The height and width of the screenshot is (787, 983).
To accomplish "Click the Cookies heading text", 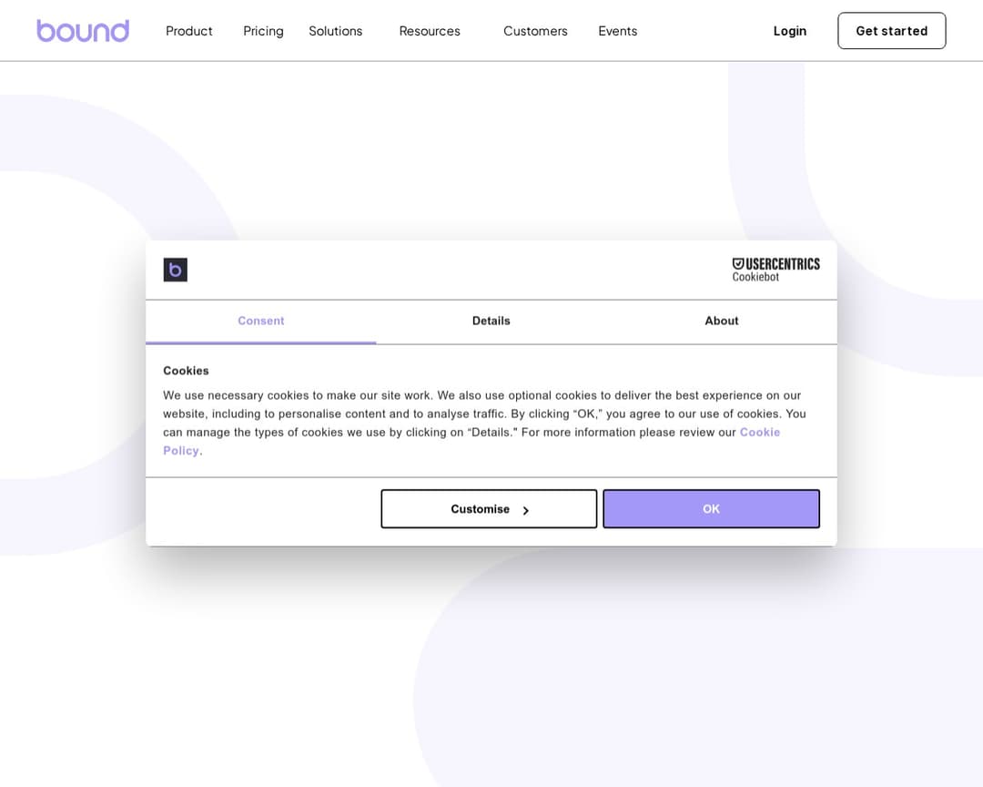I will [187, 371].
